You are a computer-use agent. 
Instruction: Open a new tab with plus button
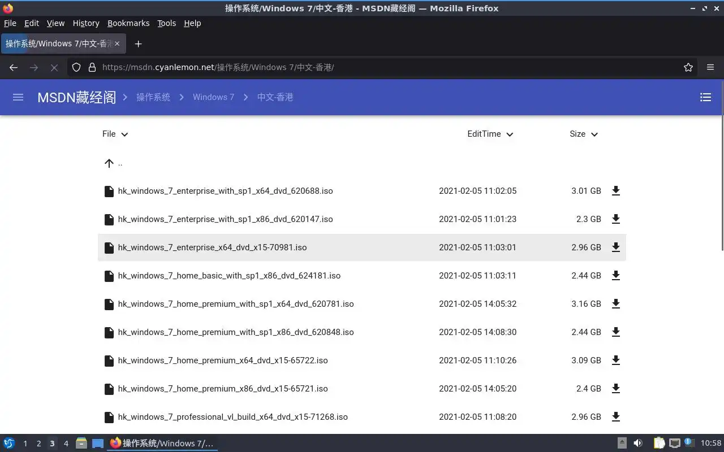pyautogui.click(x=138, y=44)
